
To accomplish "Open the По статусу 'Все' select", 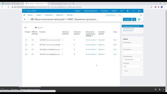I will pyautogui.click(x=133, y=66).
